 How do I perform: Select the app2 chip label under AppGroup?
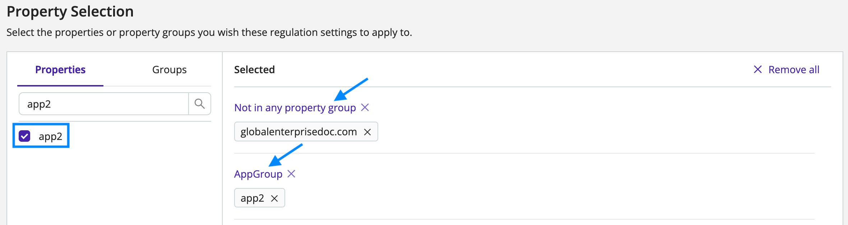point(252,198)
